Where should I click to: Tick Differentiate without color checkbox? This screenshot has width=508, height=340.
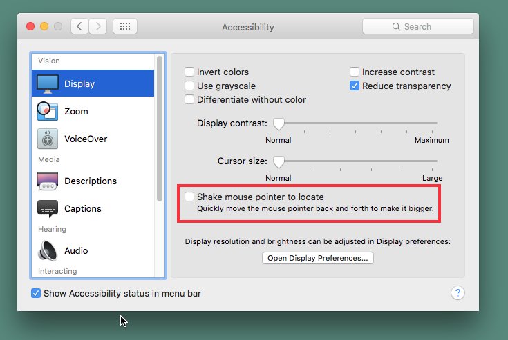tap(189, 99)
